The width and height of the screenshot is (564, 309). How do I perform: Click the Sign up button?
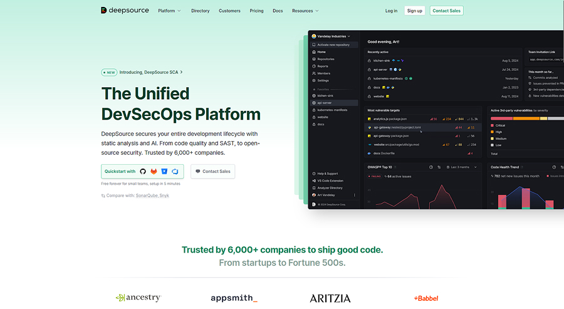(414, 11)
